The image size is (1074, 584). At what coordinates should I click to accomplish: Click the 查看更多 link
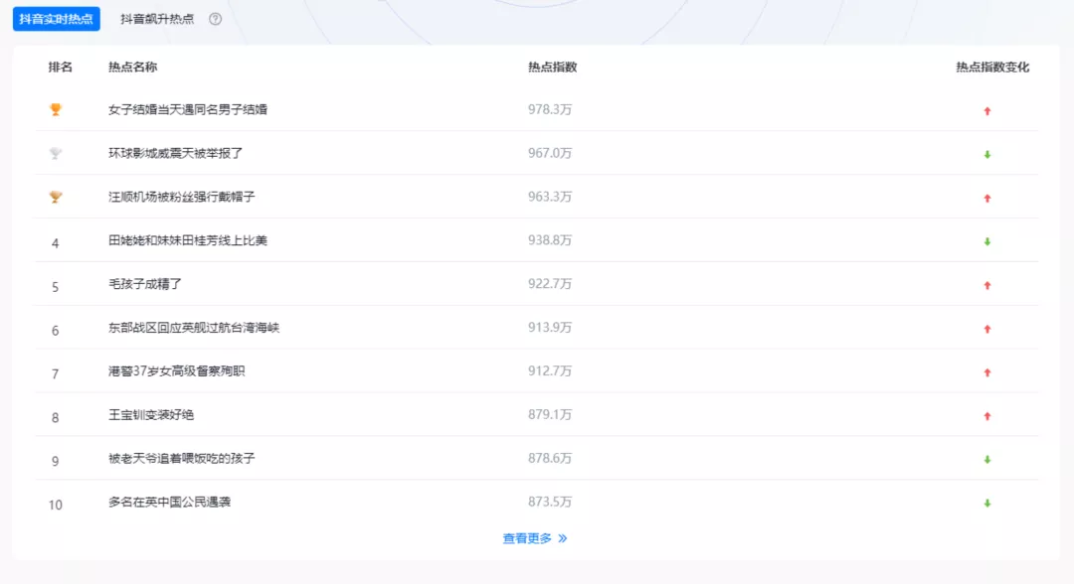[x=534, y=538]
